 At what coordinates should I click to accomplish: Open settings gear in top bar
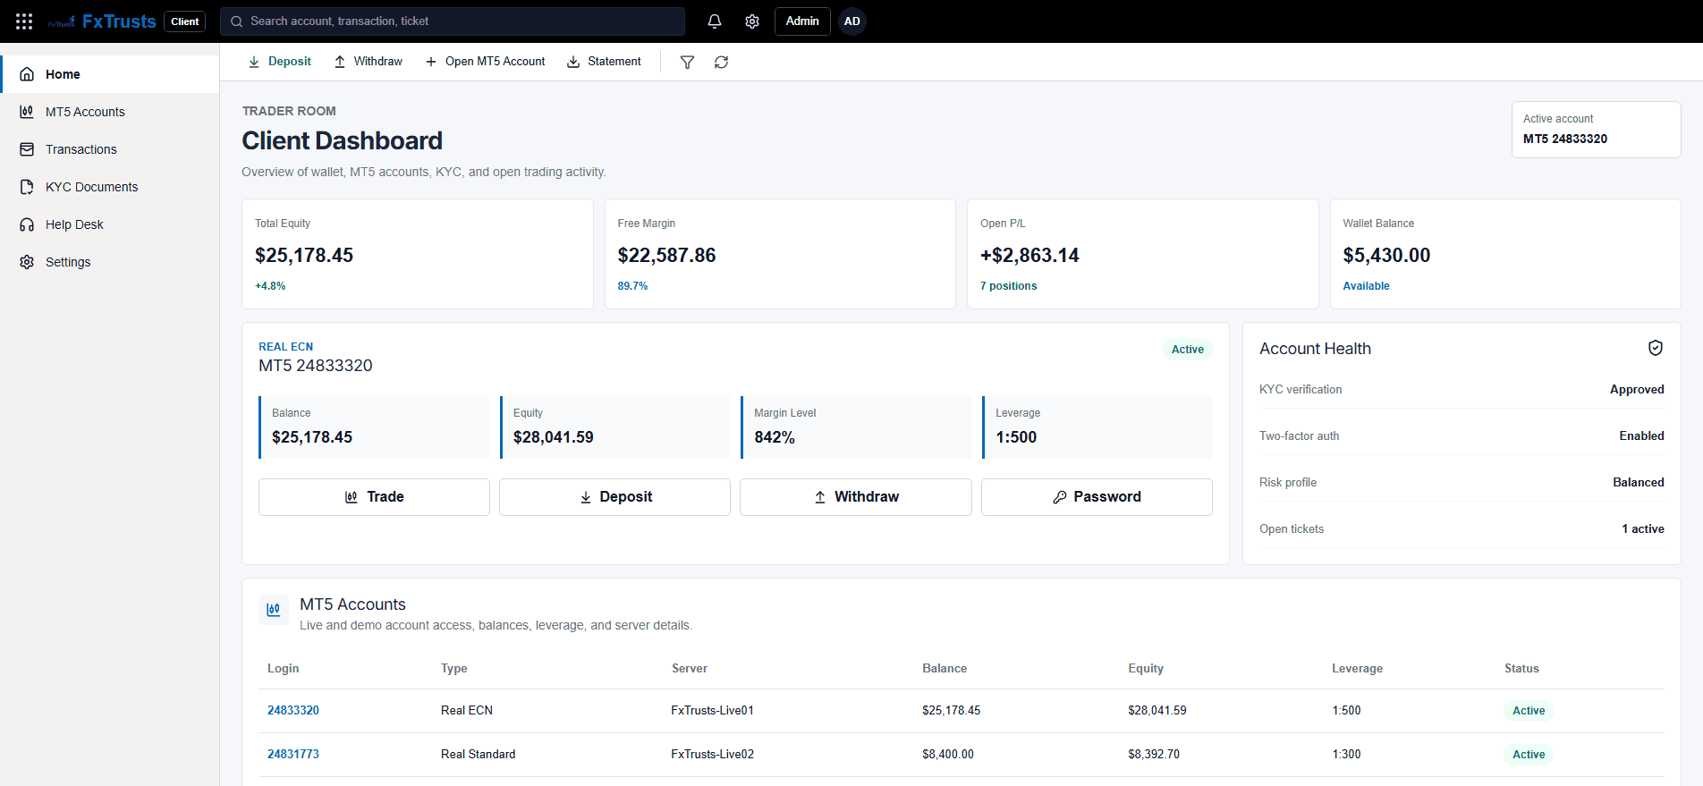752,21
